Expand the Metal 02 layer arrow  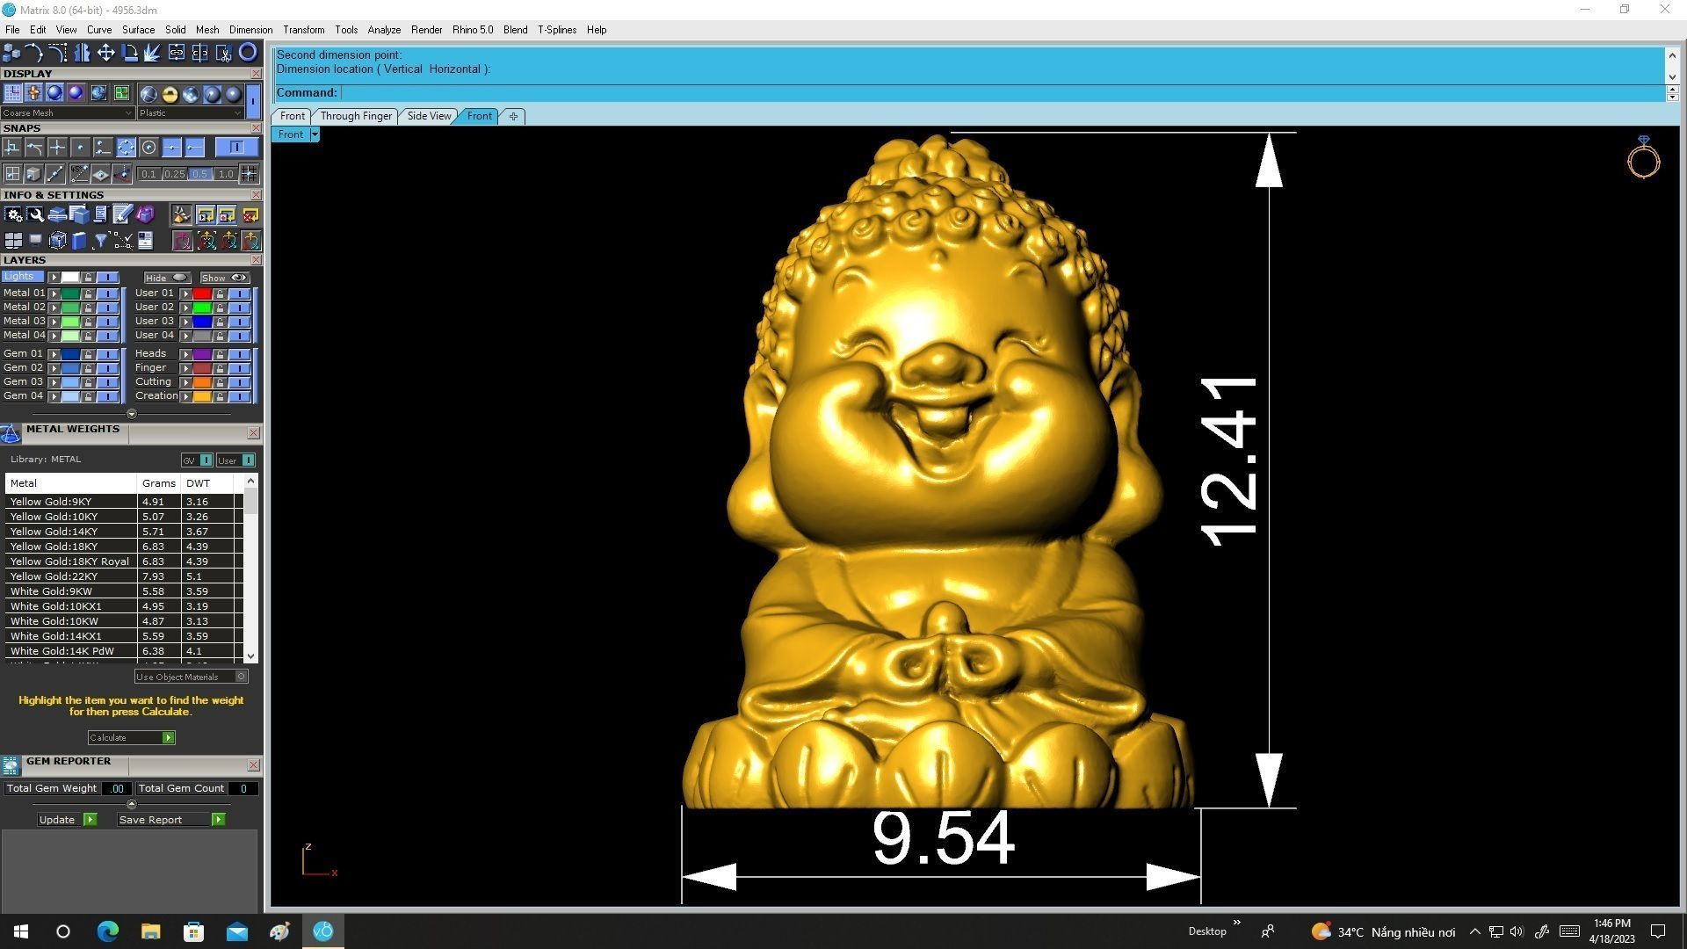pyautogui.click(x=54, y=308)
